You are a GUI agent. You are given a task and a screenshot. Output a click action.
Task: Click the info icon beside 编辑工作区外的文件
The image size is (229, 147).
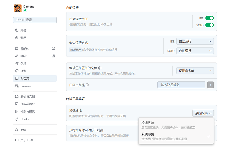tap(100, 68)
